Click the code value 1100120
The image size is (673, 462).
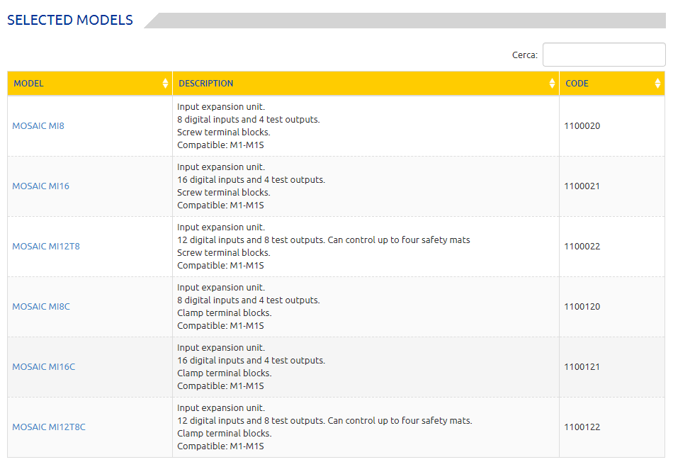pyautogui.click(x=582, y=307)
